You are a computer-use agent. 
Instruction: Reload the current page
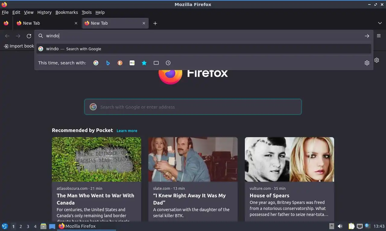(x=29, y=36)
